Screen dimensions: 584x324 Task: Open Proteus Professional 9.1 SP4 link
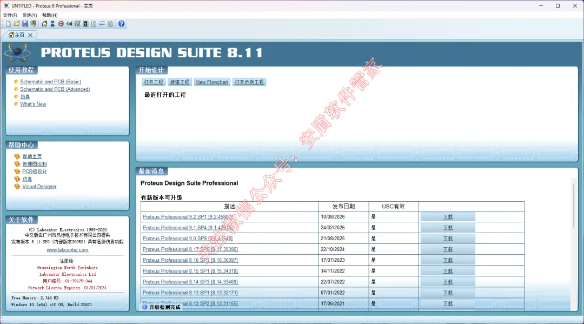[x=187, y=228]
